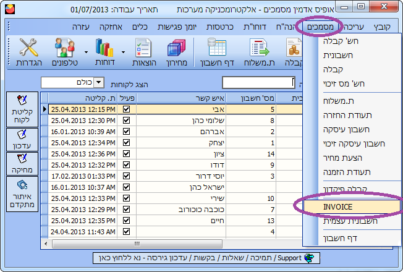Toggle active checkbox for יצחק
This screenshot has width=403, height=272.
click(127, 142)
